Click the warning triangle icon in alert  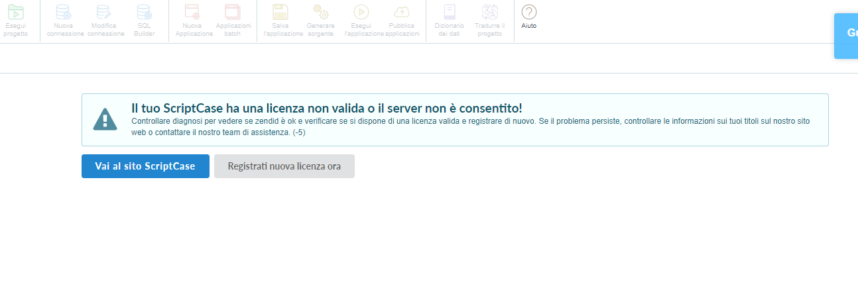104,119
